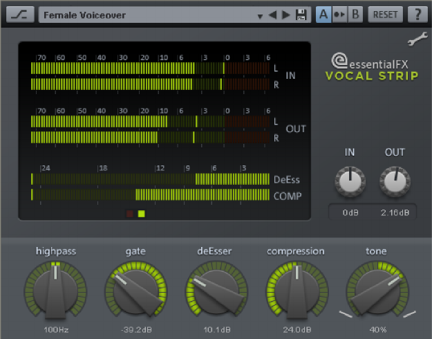The height and width of the screenshot is (339, 432).
Task: Click the RESET button
Action: point(385,15)
